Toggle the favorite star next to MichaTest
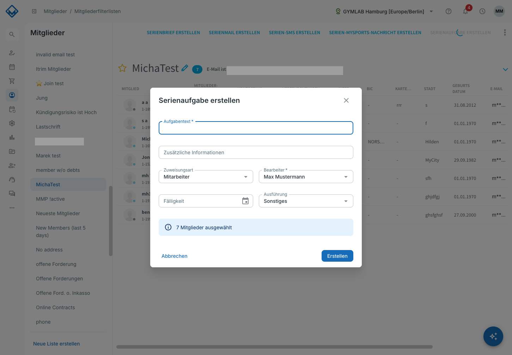The width and height of the screenshot is (512, 355). 122,68
